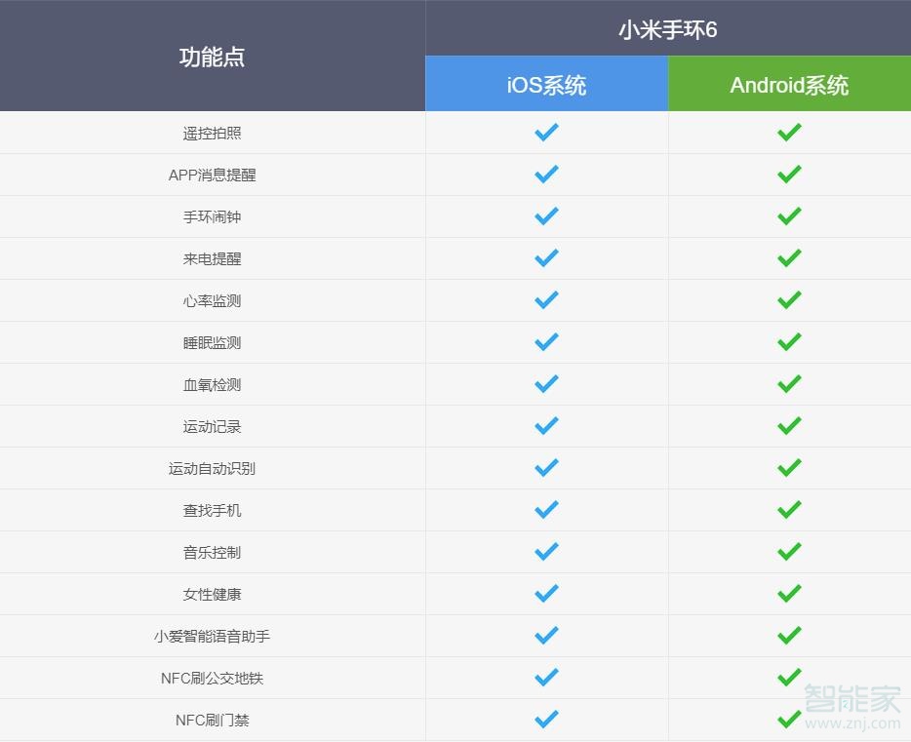Click the 运动自动识别 feature label

pyautogui.click(x=212, y=469)
